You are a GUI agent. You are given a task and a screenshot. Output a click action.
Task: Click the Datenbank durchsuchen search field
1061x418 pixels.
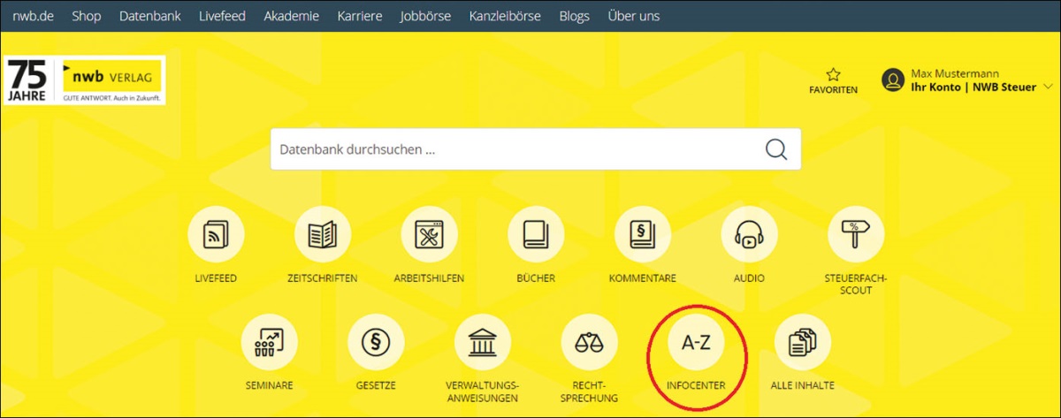point(513,149)
